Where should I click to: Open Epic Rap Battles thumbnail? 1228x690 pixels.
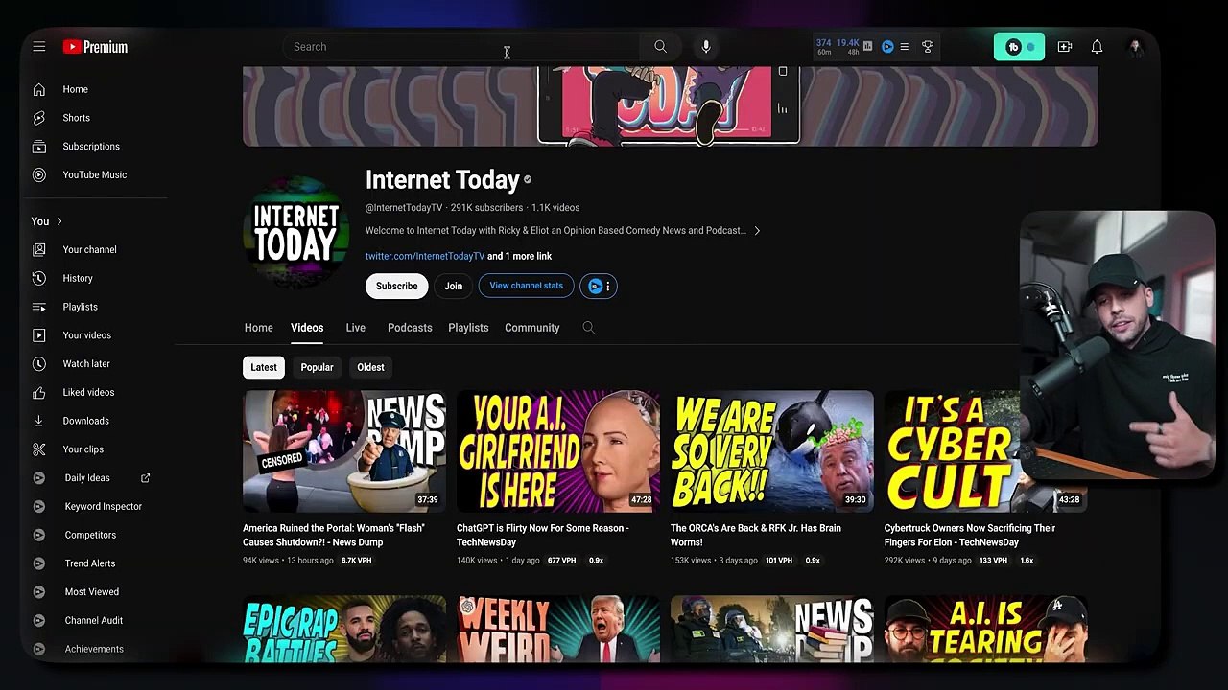(344, 629)
